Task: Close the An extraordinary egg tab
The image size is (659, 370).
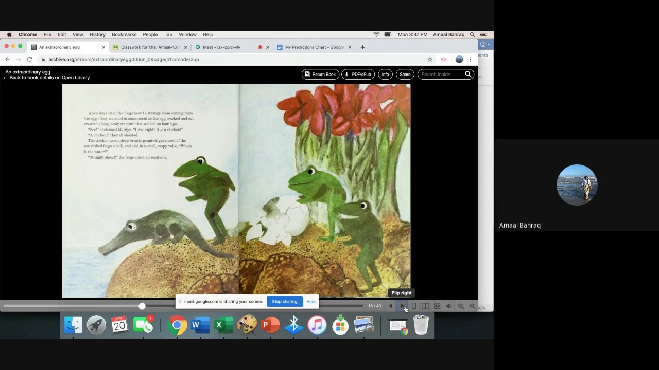Action: click(x=103, y=47)
